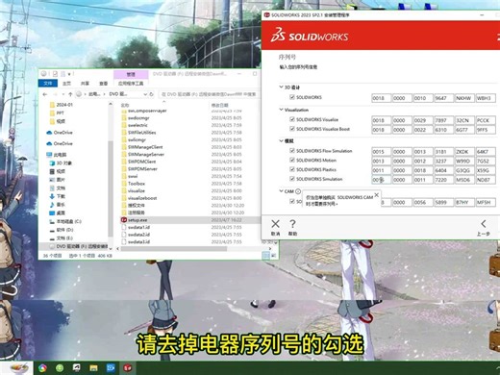Click serial field MFSH in the CAM row

point(486,202)
